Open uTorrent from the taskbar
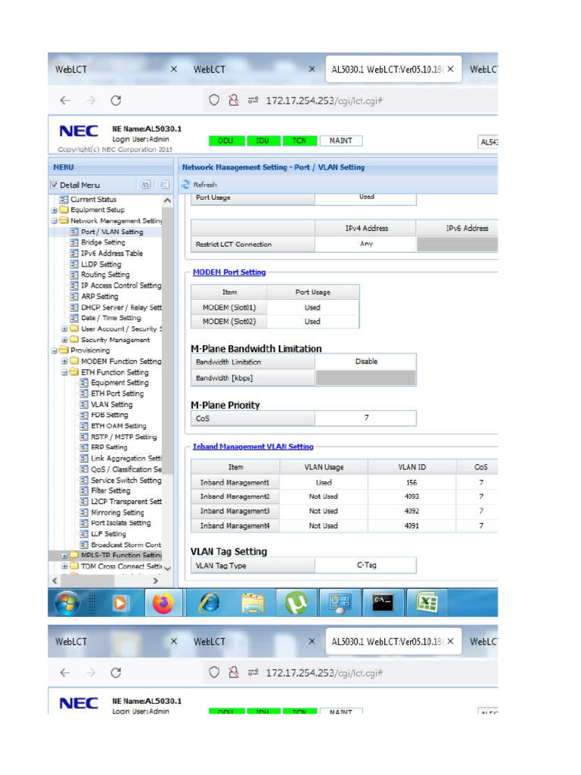 pyautogui.click(x=297, y=603)
